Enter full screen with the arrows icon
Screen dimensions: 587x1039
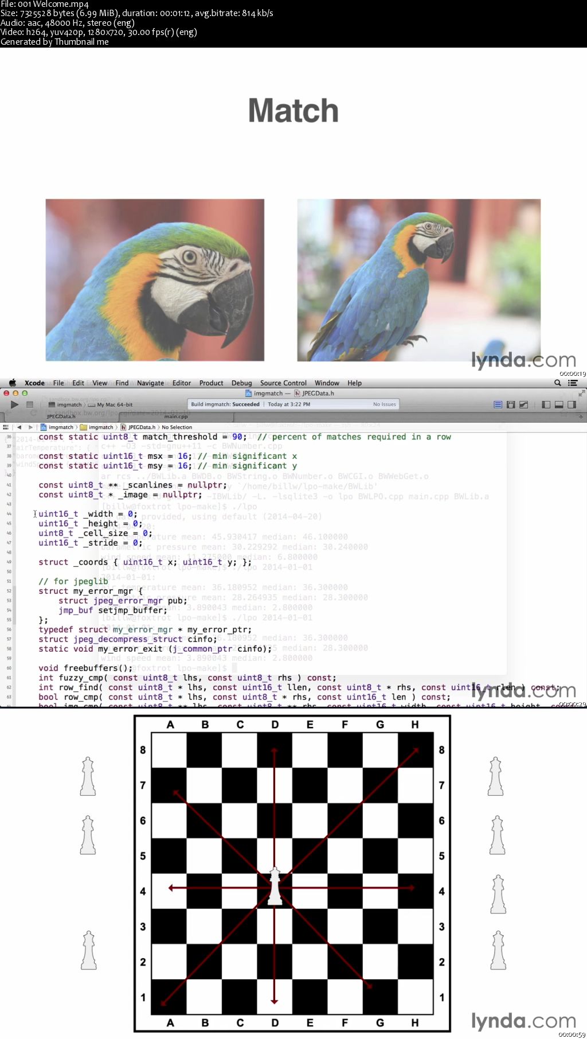pyautogui.click(x=581, y=394)
